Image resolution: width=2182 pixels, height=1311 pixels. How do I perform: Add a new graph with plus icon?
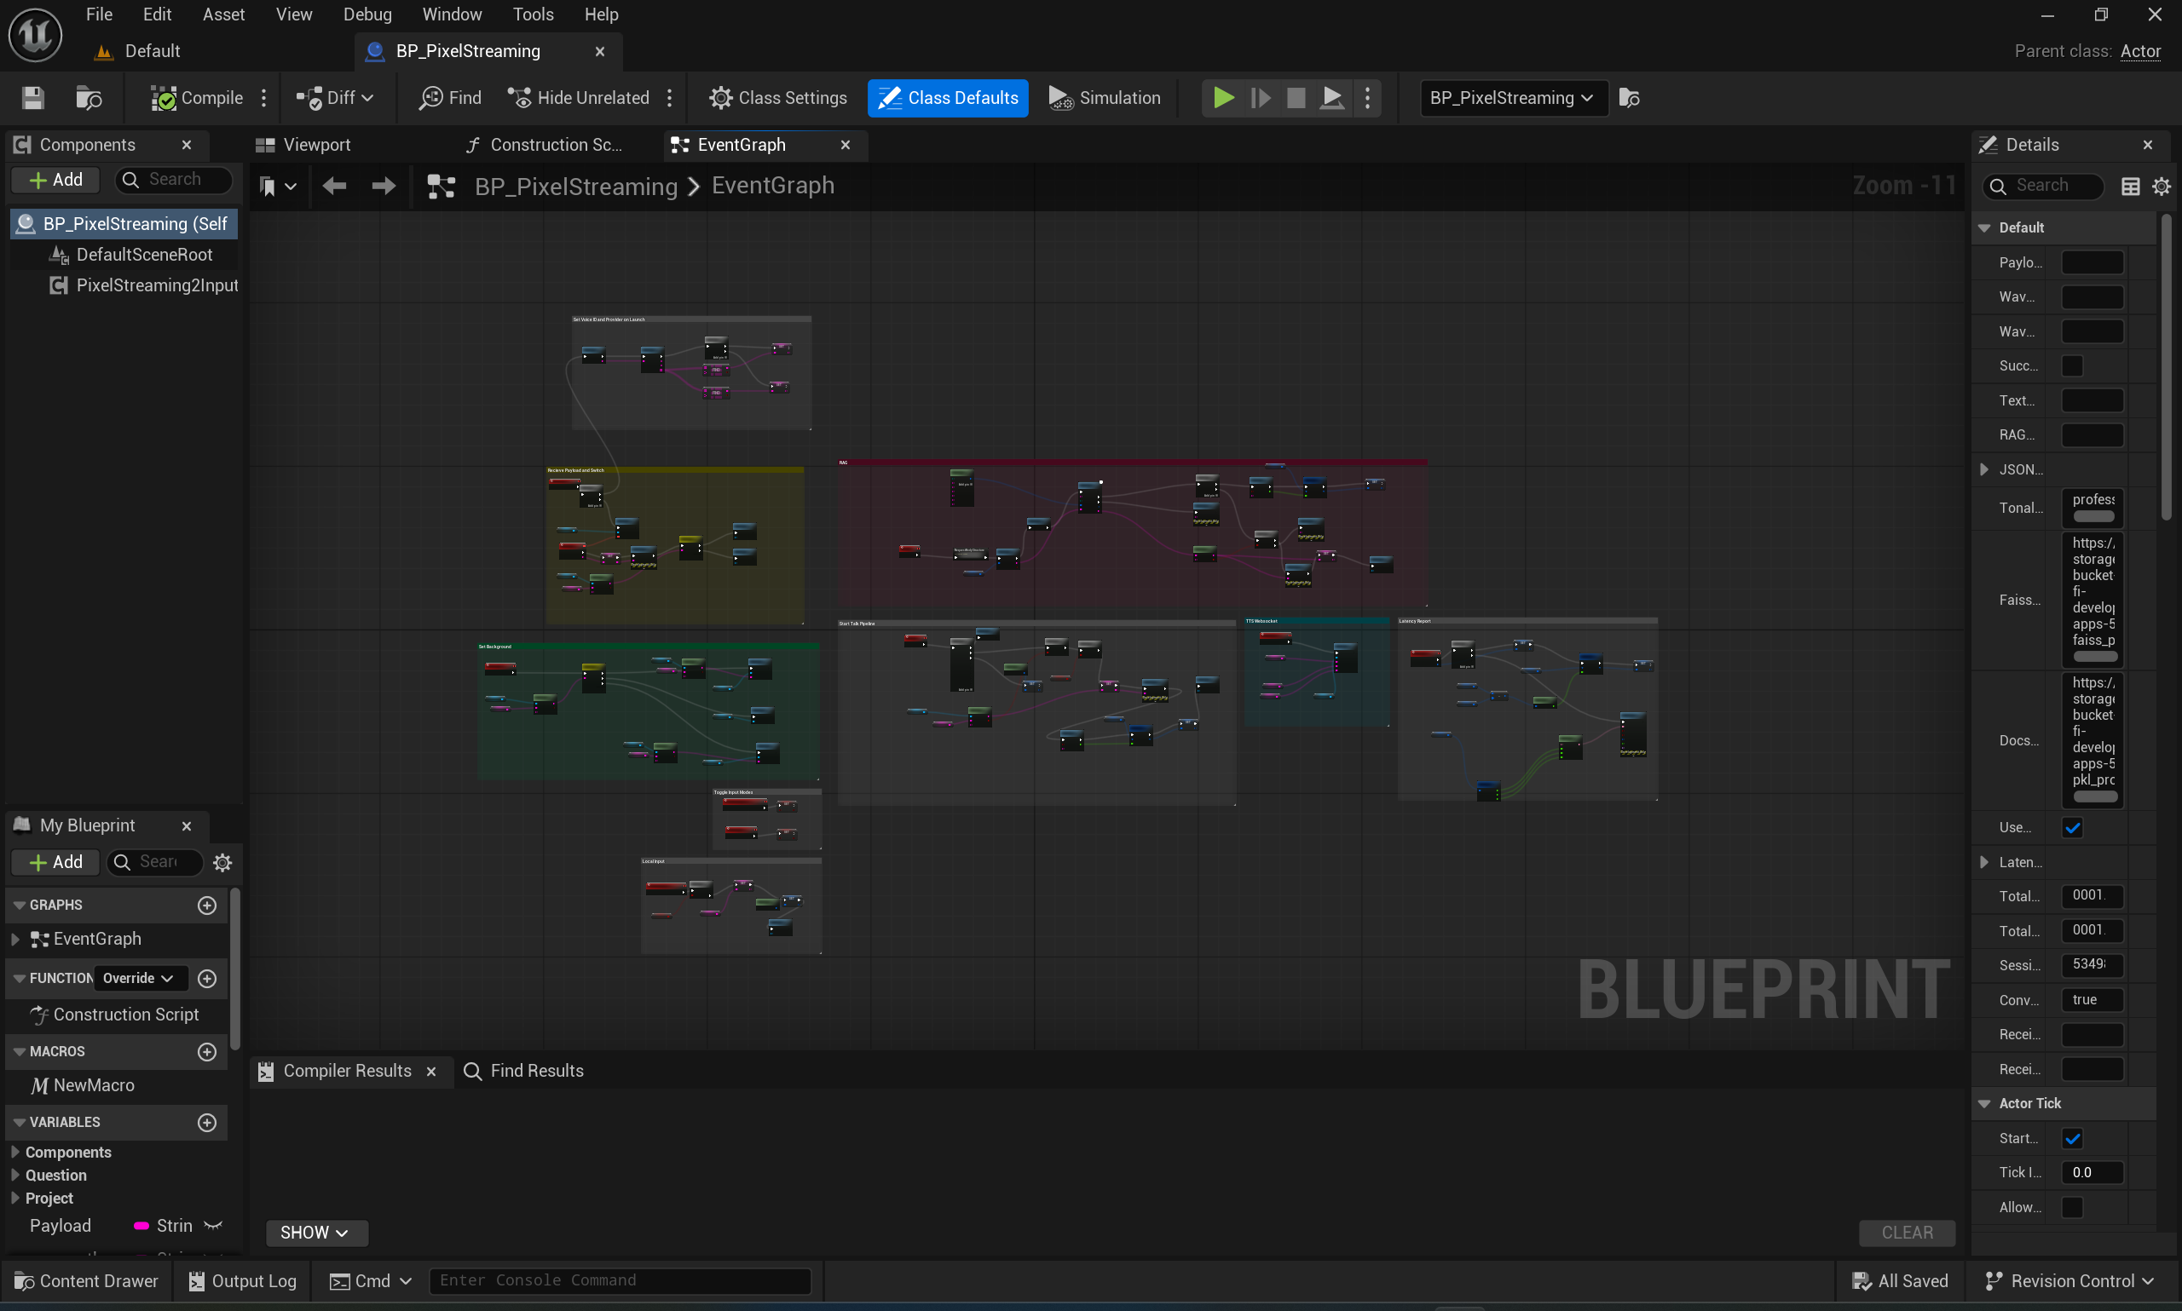(207, 905)
